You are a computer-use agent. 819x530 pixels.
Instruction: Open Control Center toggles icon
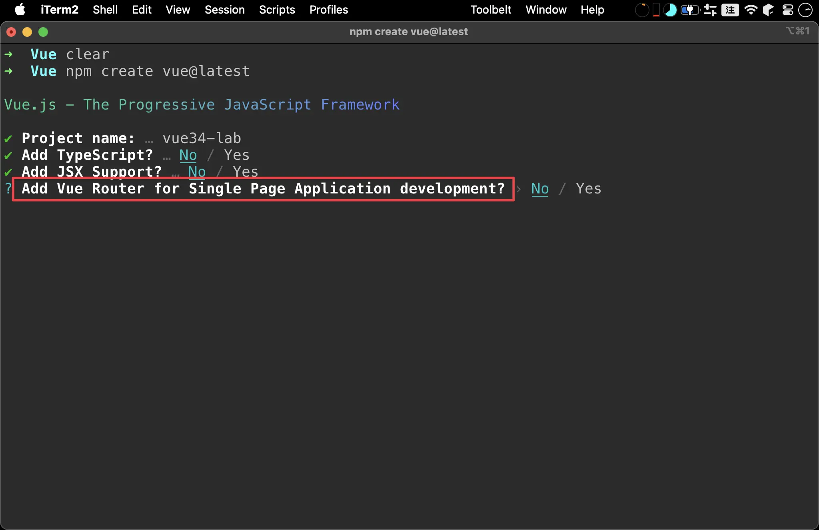[788, 10]
